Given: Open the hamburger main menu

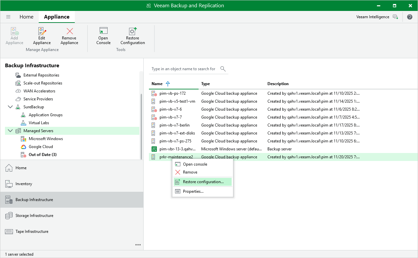Looking at the screenshot, I should click(x=8, y=17).
